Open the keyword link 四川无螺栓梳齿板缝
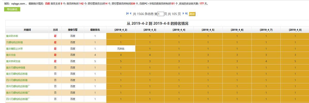The image size is (309, 103). tap(17, 80)
